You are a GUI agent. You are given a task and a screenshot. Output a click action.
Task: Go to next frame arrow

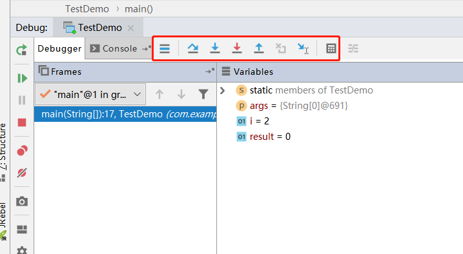pos(181,95)
